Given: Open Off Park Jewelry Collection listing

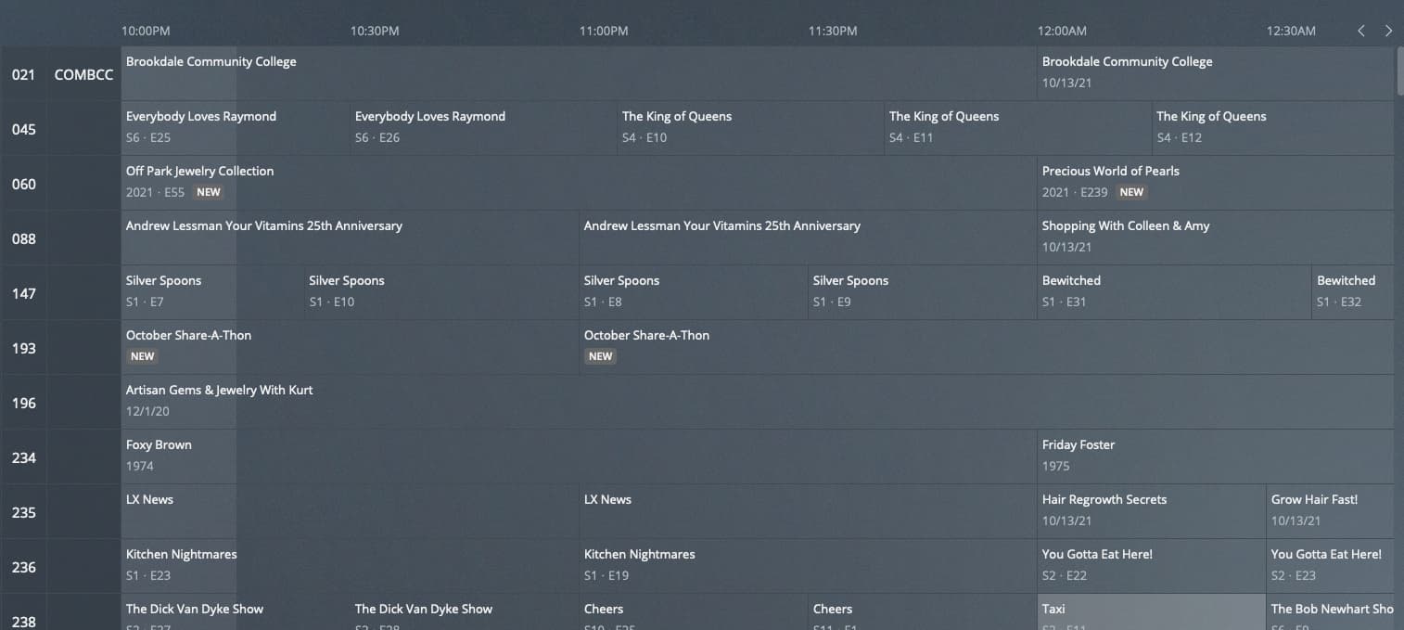Looking at the screenshot, I should [x=579, y=184].
